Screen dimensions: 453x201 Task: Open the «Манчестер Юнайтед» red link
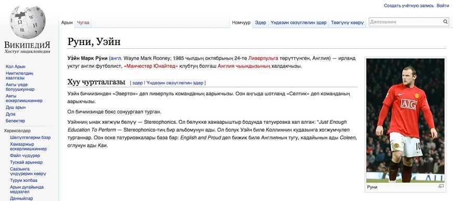coord(151,66)
